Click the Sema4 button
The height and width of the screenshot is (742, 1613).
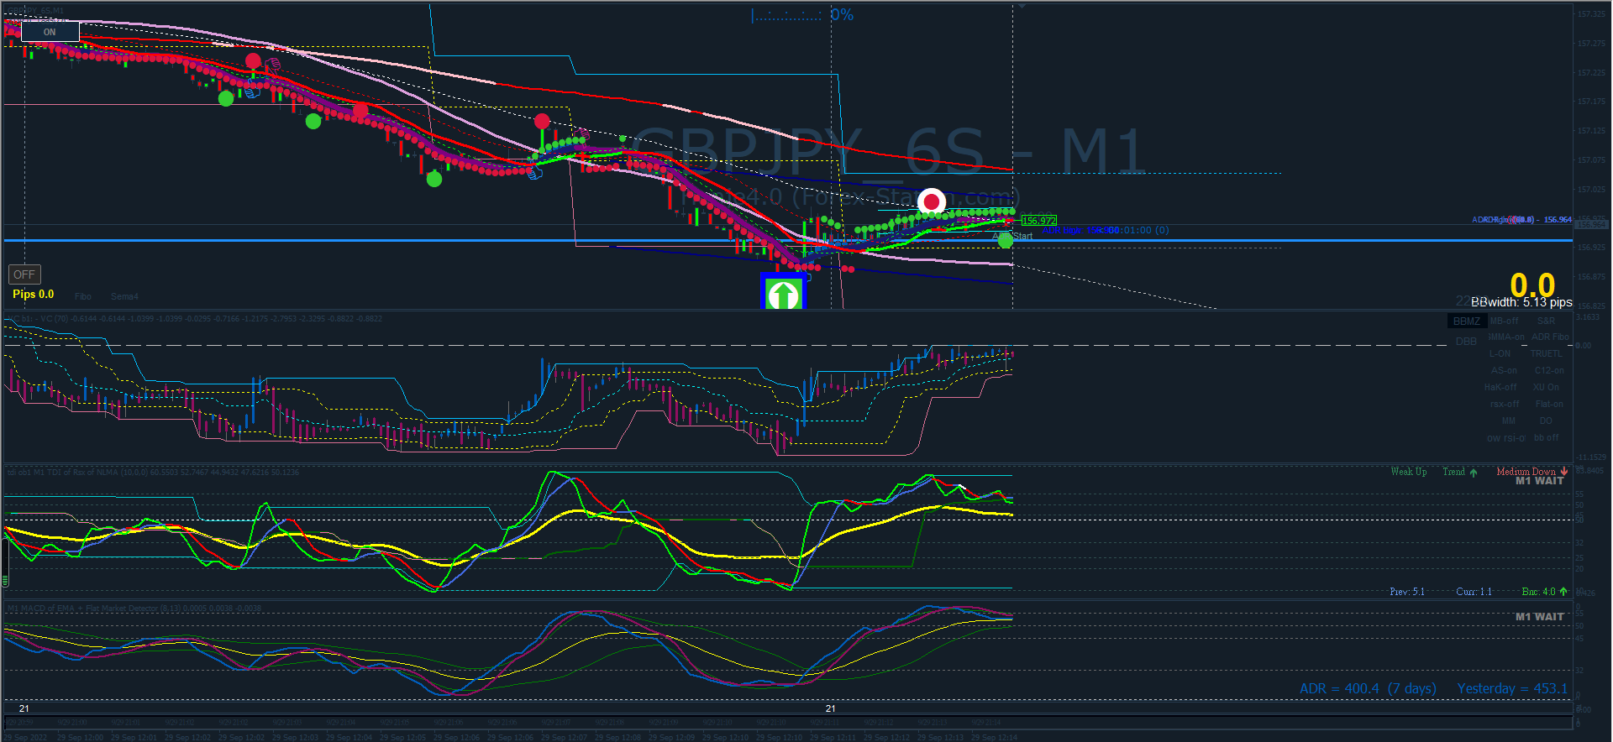click(x=124, y=296)
